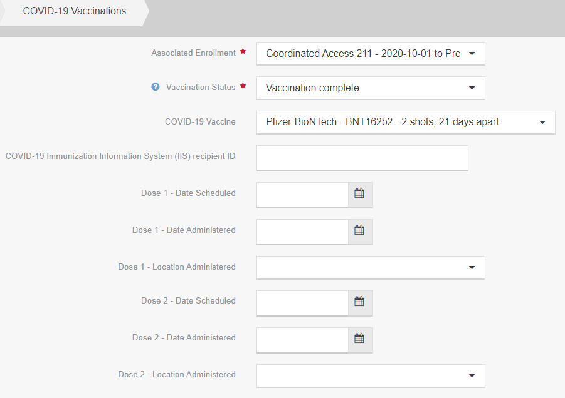
Task: Click the Vaccination Status field label
Action: [x=201, y=88]
